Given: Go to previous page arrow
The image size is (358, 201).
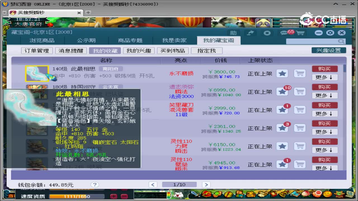Looking at the screenshot, I should point(153,185).
